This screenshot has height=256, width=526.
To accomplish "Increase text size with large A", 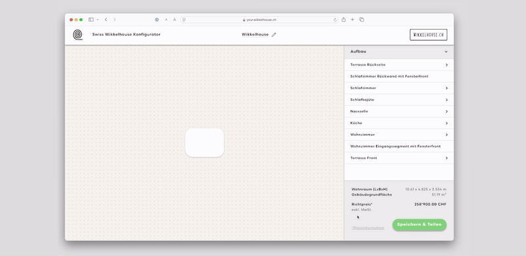I will pos(174,20).
